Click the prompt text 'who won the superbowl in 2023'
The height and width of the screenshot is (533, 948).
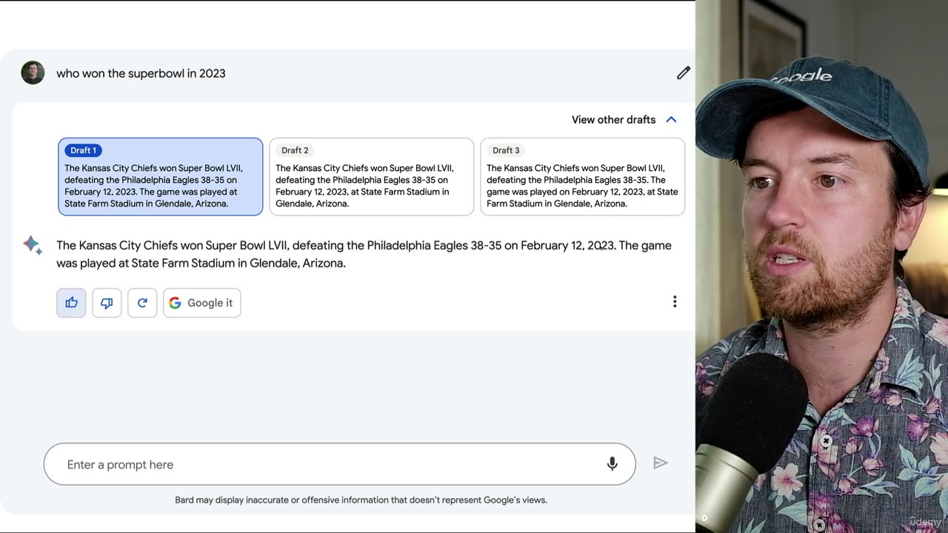point(141,73)
